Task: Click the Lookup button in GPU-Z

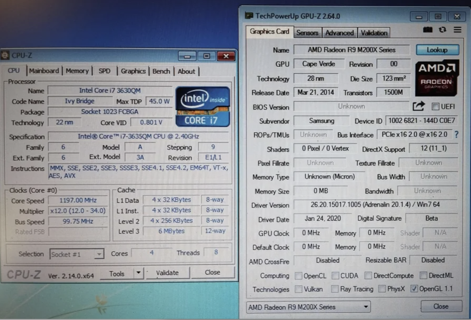Action: coord(438,50)
